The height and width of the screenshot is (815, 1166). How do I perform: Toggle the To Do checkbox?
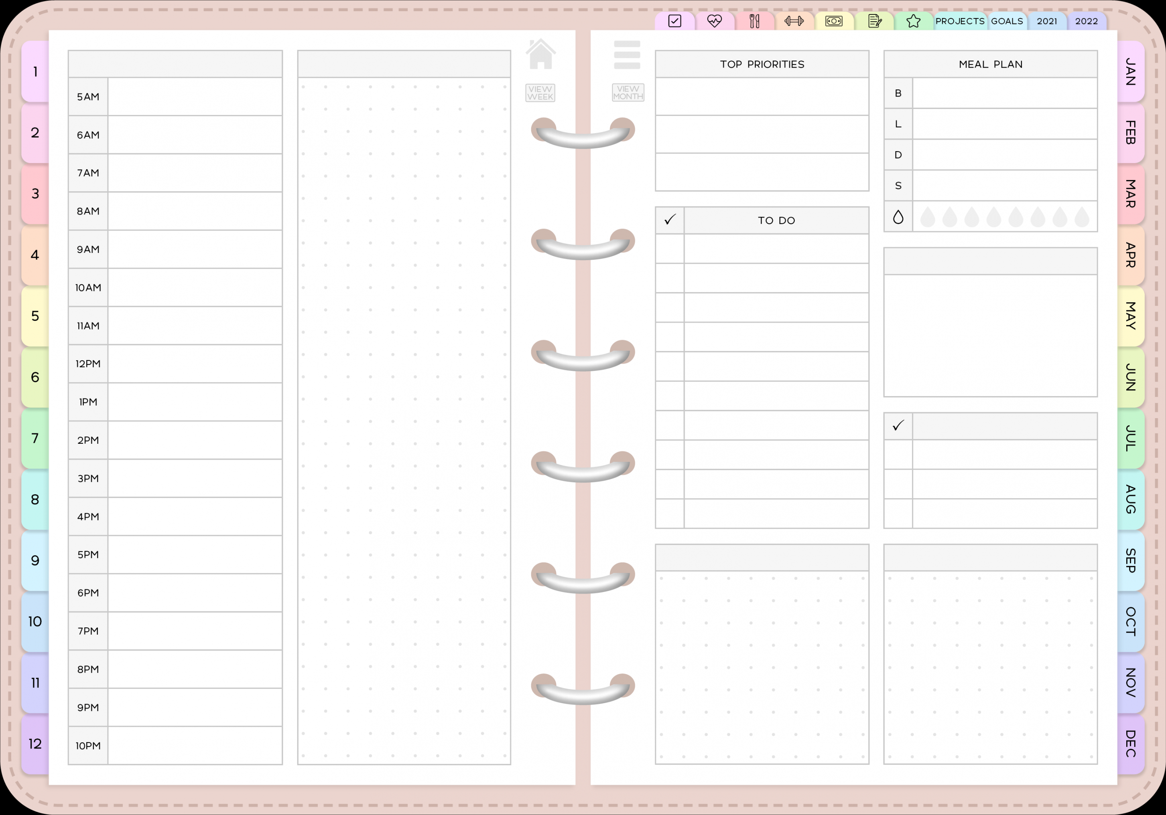tap(669, 219)
